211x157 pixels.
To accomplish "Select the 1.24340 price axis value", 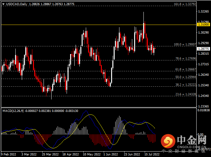I will point(204,96).
